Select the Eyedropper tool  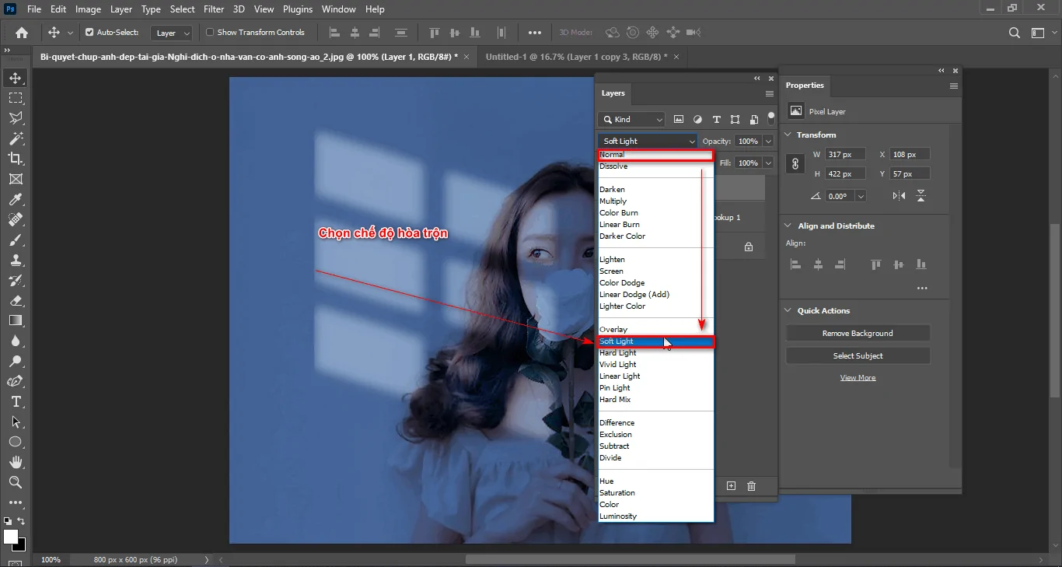(16, 199)
